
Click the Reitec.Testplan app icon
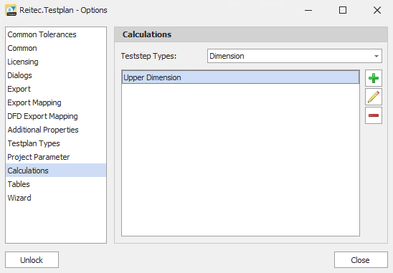(11, 10)
